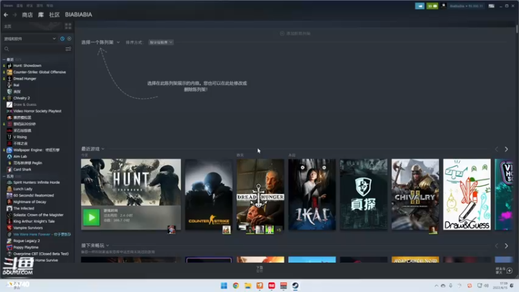Open the Steam menu in menu bar
The width and height of the screenshot is (519, 292).
8,6
